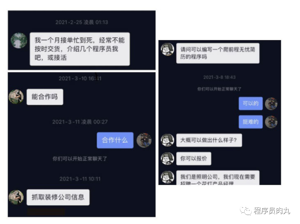Click the 2021-3-8 18:43 timestamp
Viewport: 300px width, 224px height.
click(219, 77)
